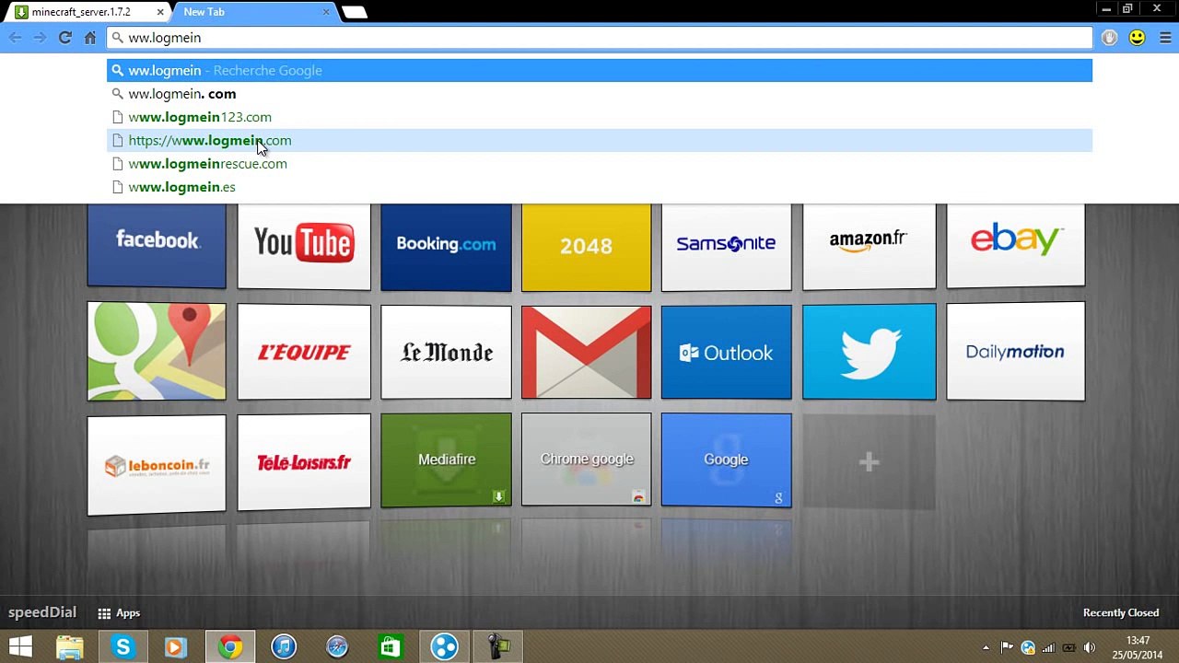
Task: Open the Outlook speed dial tile
Action: (726, 352)
